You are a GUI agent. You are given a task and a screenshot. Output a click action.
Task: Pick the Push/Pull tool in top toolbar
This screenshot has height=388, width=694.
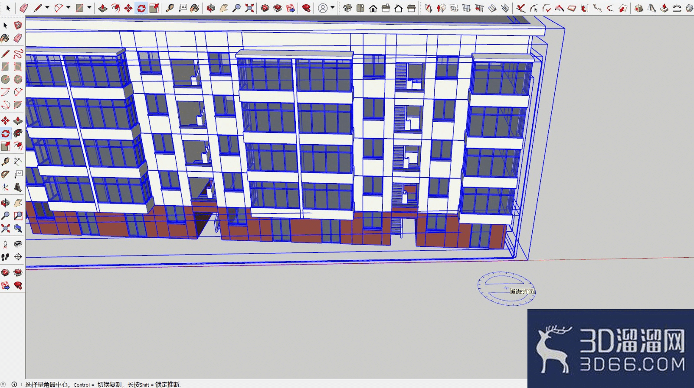pyautogui.click(x=103, y=8)
